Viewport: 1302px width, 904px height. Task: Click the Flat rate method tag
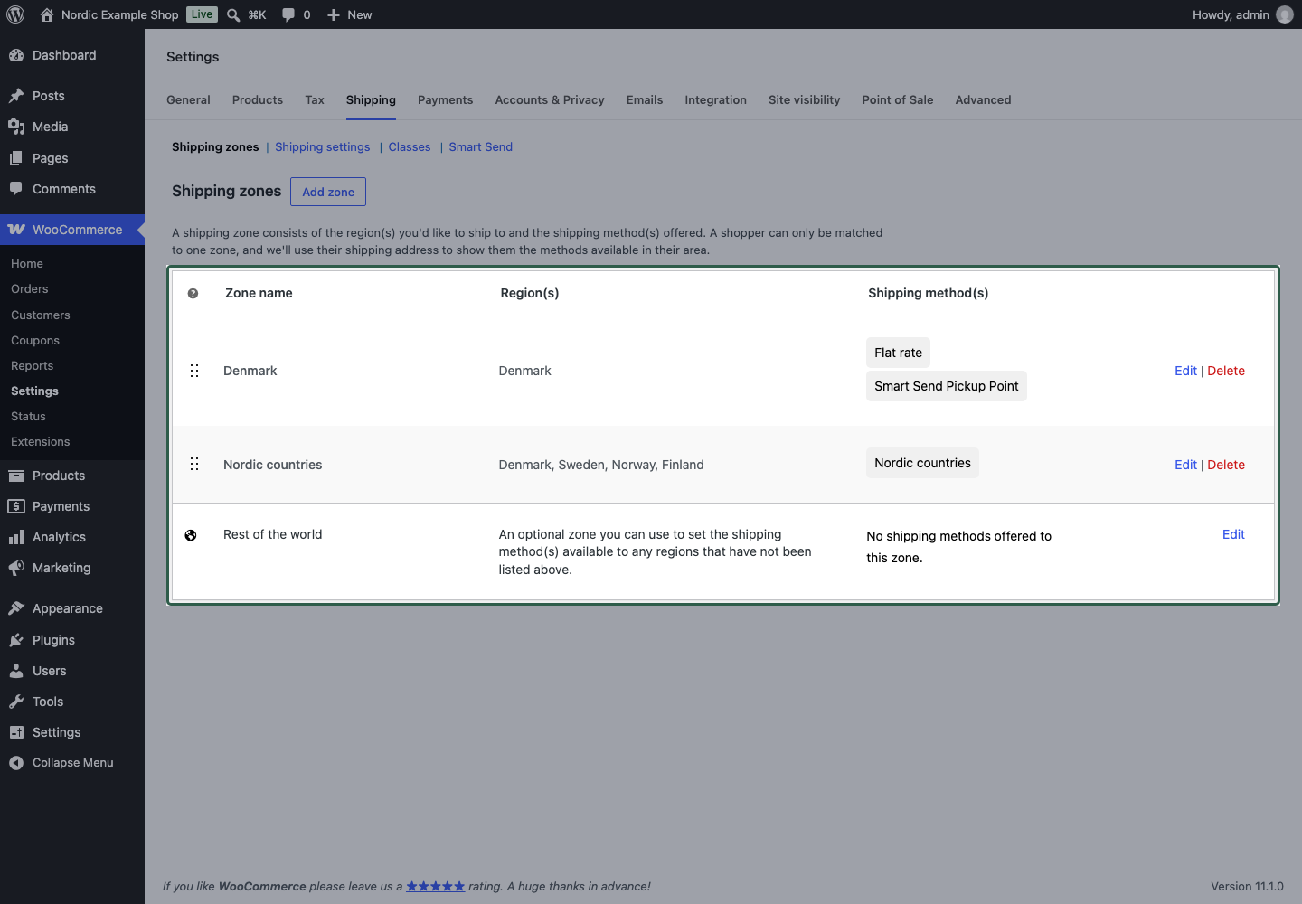point(898,353)
